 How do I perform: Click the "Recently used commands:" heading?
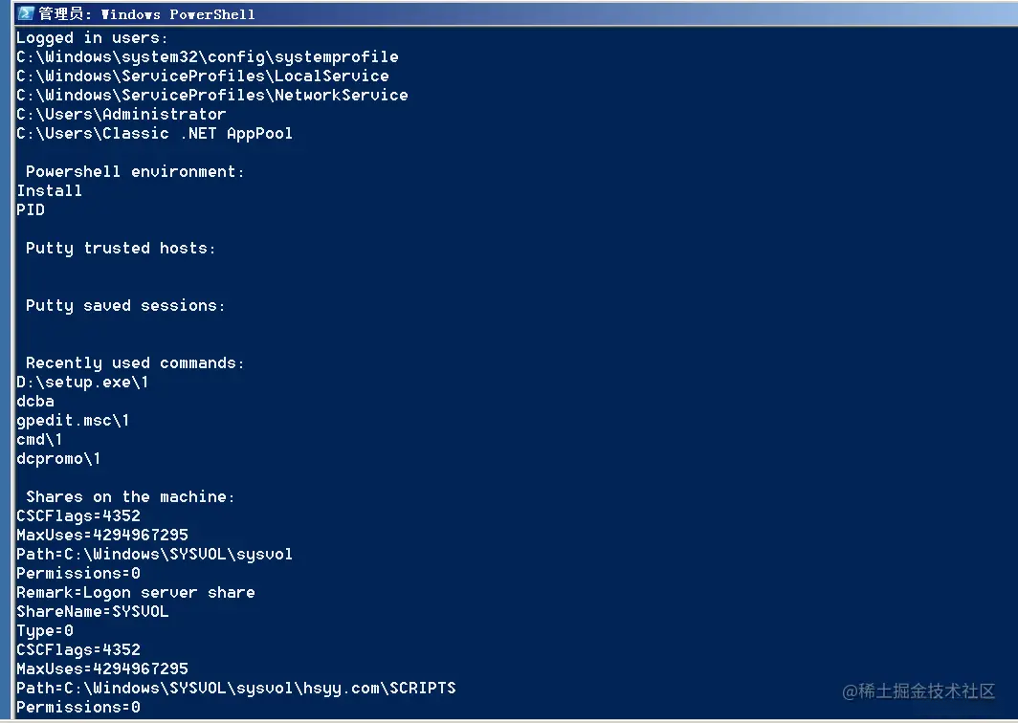135,363
